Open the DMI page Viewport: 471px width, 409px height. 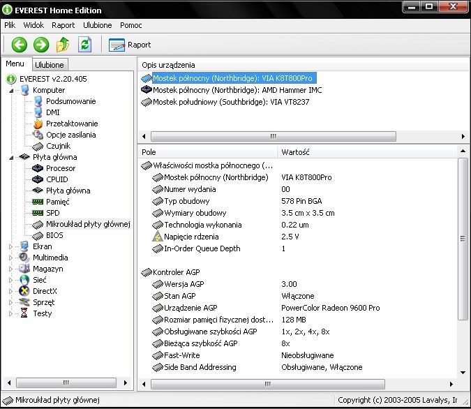[x=53, y=112]
